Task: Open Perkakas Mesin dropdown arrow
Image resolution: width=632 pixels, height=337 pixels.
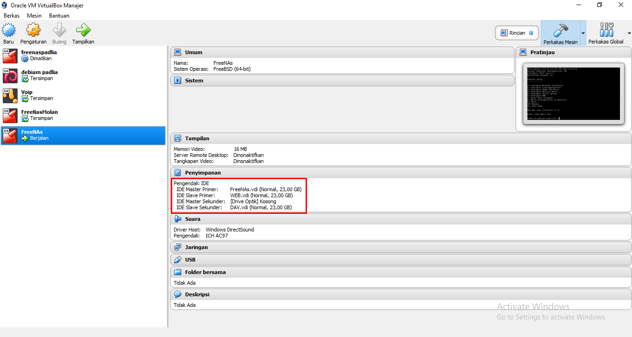Action: [583, 33]
